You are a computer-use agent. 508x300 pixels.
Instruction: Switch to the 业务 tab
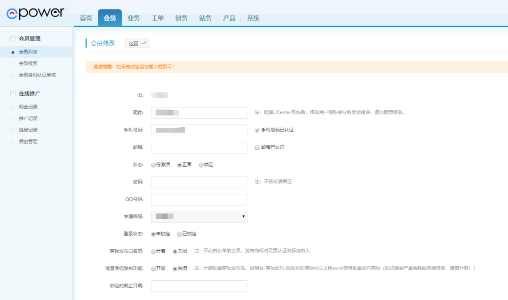134,18
